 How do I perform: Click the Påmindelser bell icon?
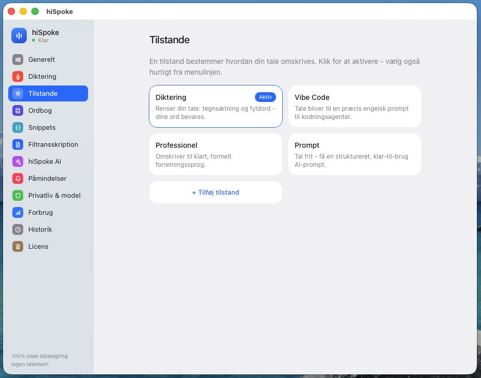click(18, 178)
